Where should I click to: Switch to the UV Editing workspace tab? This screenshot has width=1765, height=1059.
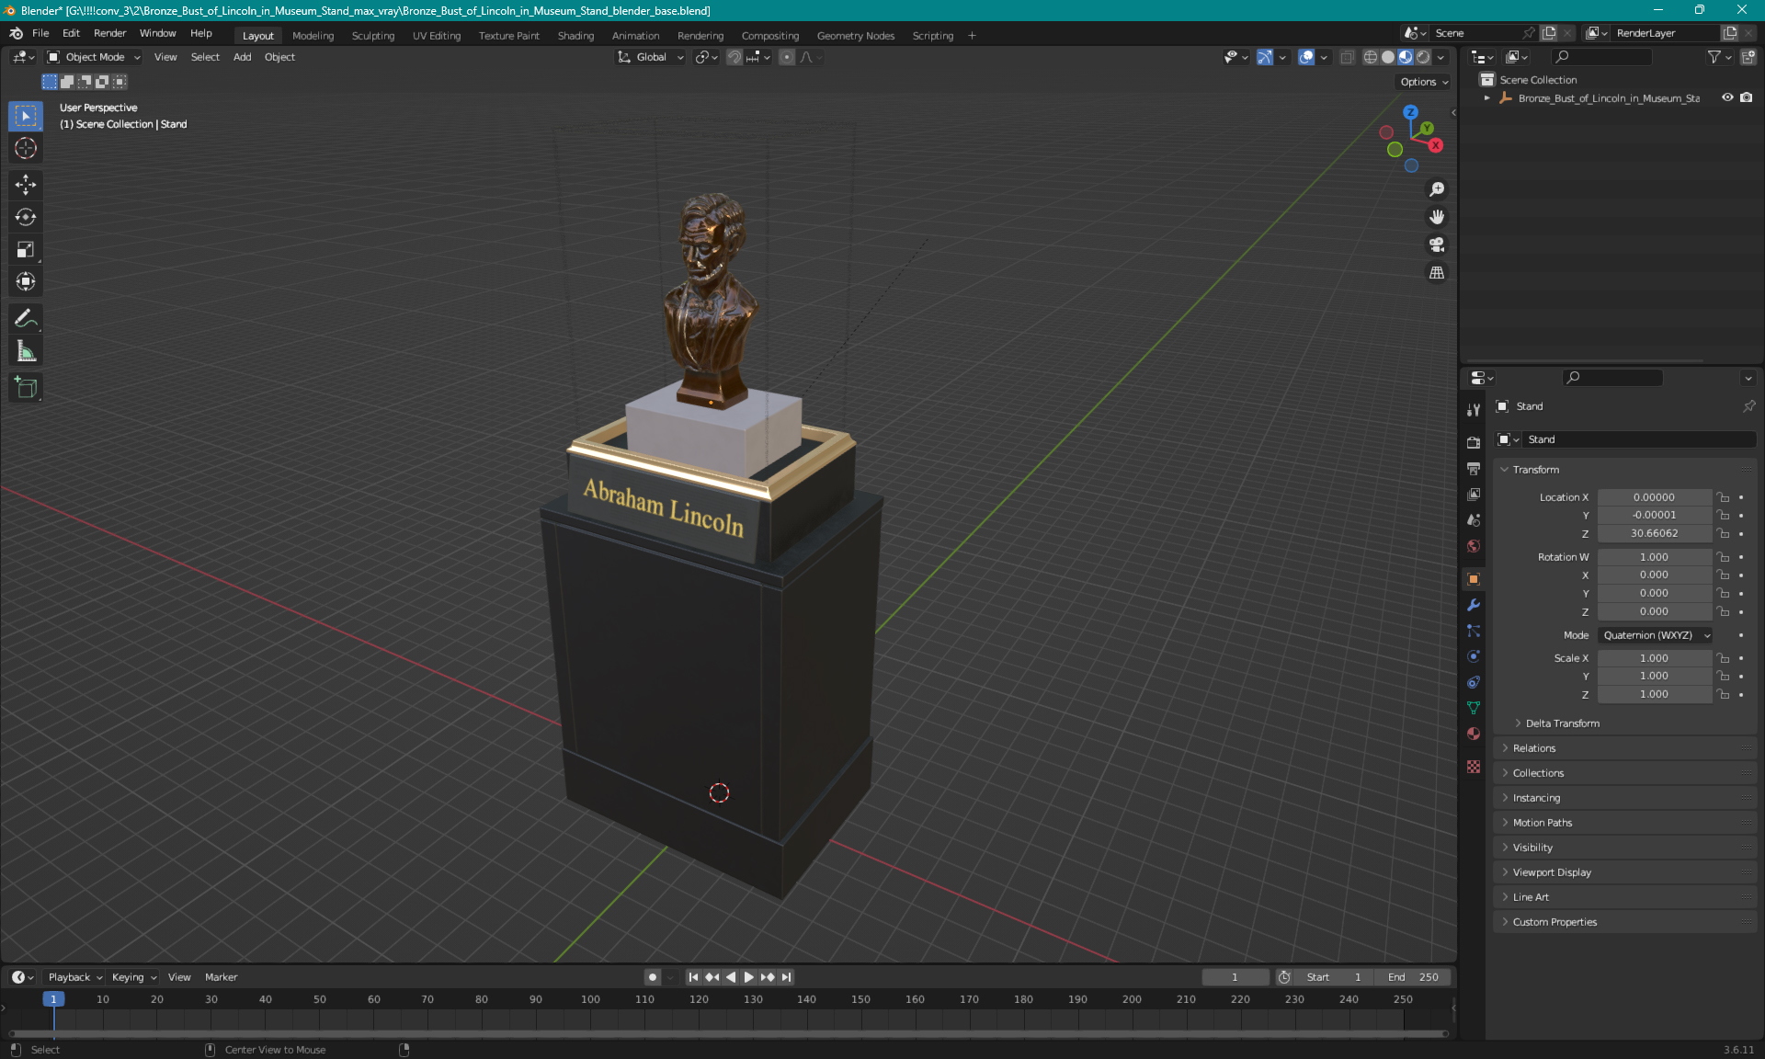pos(437,36)
